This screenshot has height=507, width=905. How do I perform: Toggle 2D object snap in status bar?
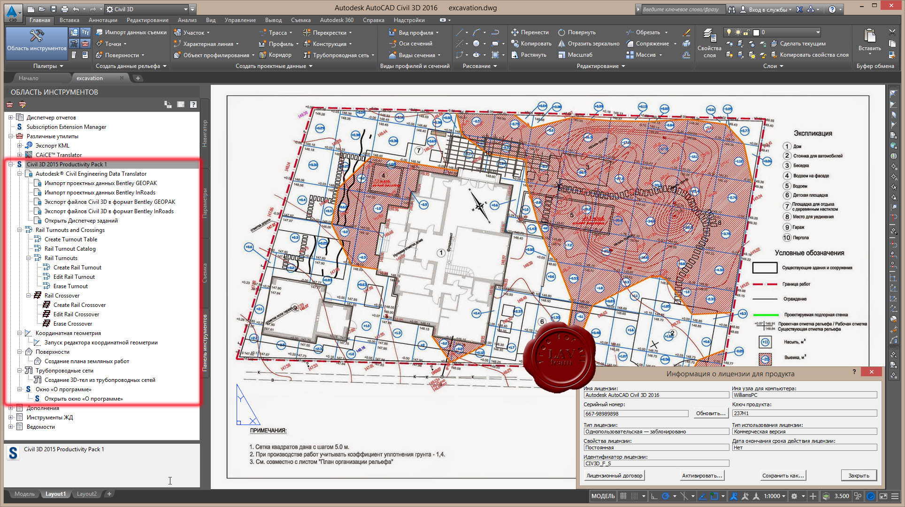(x=714, y=496)
